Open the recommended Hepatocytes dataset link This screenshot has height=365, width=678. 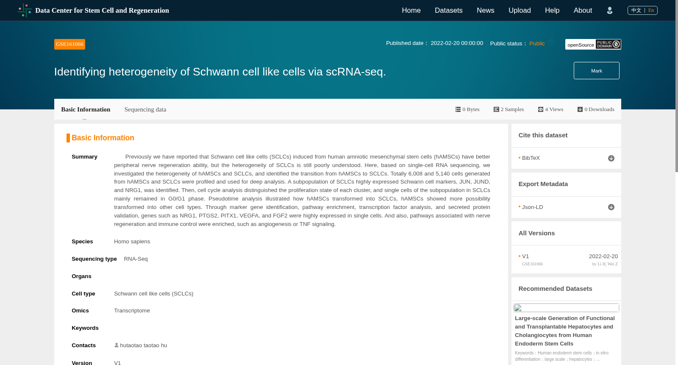coord(565,331)
